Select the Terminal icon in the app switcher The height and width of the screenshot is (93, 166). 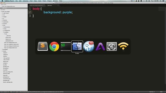click(x=66, y=47)
